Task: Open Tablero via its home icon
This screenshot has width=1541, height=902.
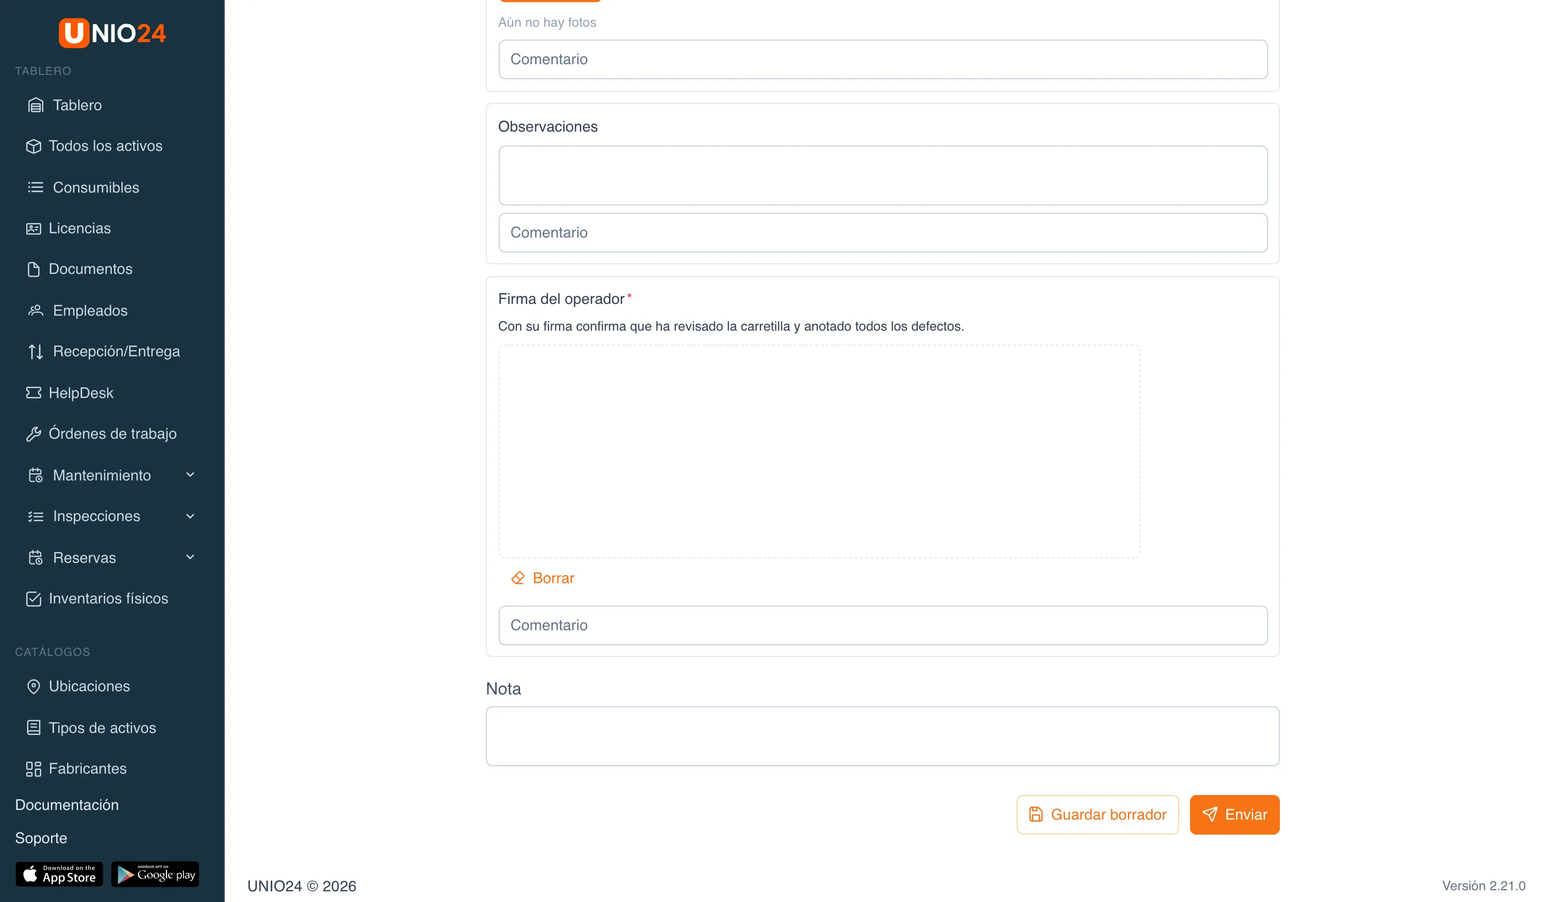Action: [x=35, y=105]
